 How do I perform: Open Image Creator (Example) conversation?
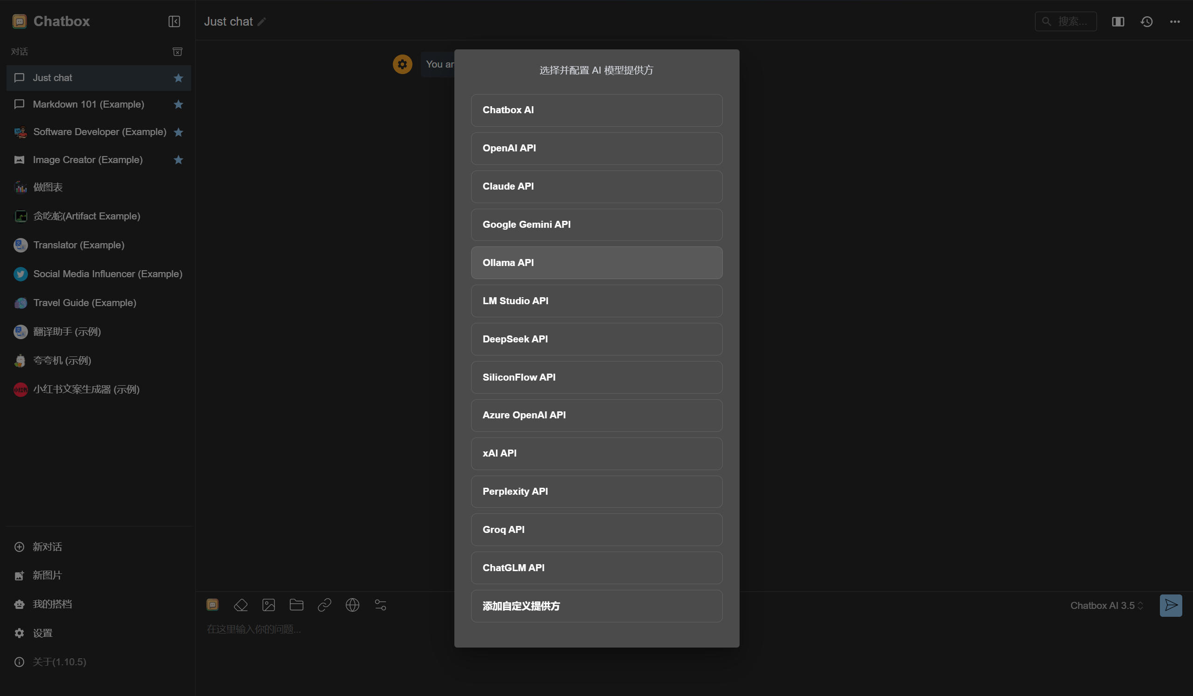(x=98, y=160)
